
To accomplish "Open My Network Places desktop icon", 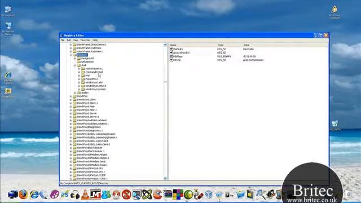I will 8,29.
